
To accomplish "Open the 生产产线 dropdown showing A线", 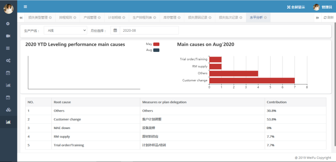I will 65,30.
